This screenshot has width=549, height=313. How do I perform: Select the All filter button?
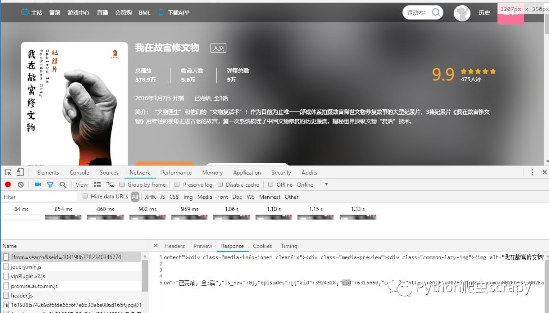pyautogui.click(x=135, y=197)
